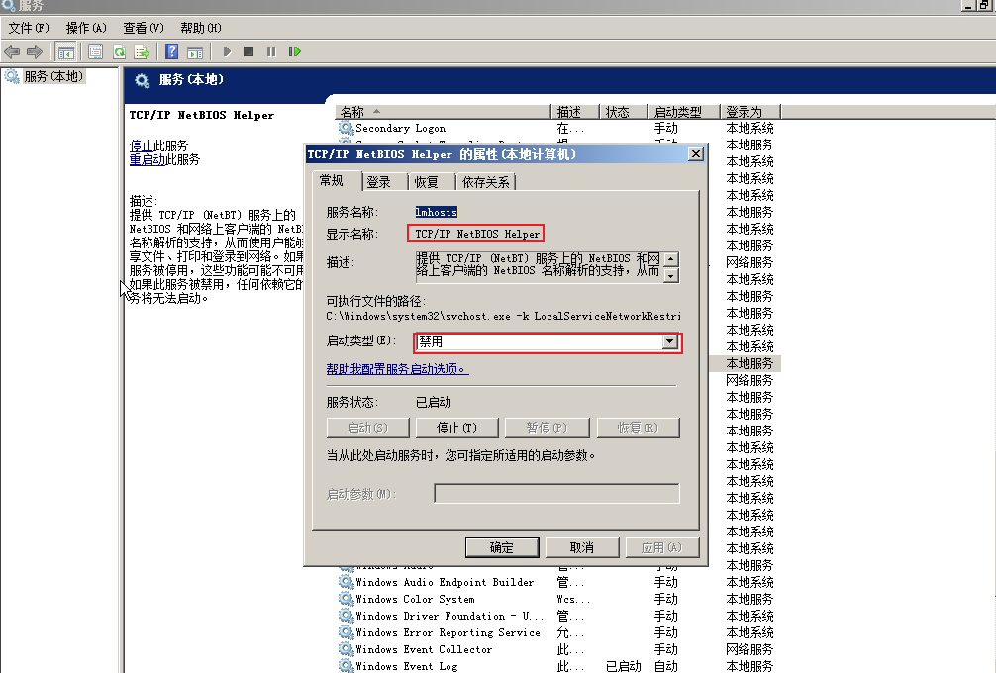Click the 重启动 link in the left description pane

tap(147, 159)
